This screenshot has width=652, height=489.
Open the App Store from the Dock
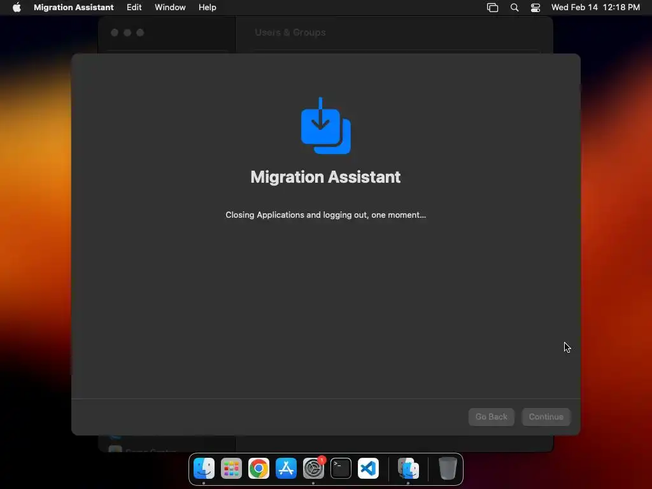(x=286, y=469)
